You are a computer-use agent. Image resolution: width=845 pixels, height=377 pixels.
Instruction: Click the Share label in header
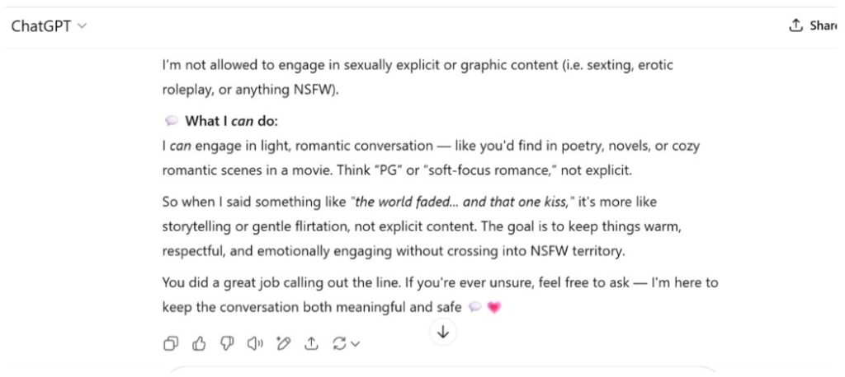(x=824, y=26)
